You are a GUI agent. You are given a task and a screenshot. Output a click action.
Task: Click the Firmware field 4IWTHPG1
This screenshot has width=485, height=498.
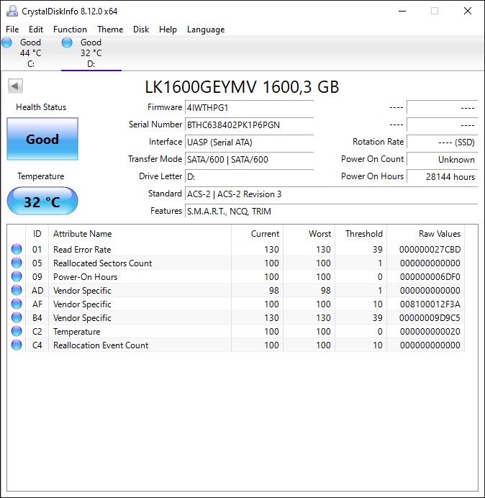(x=249, y=108)
